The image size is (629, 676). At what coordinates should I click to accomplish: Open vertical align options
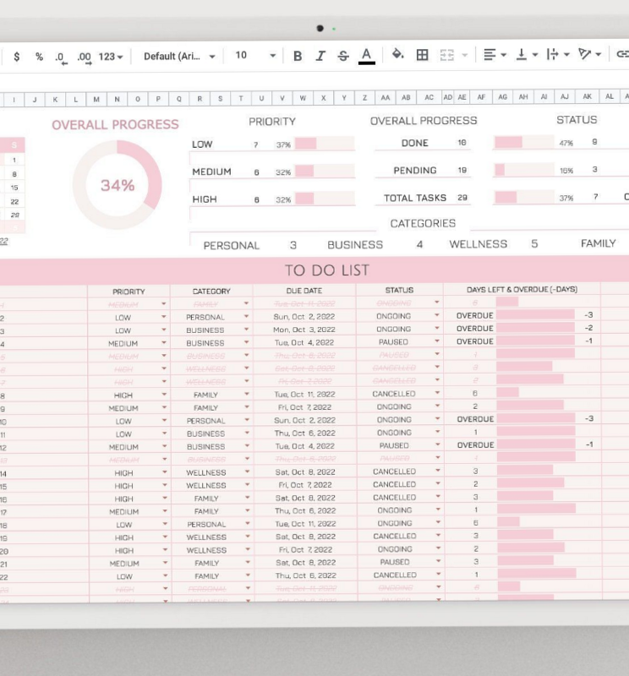click(527, 54)
